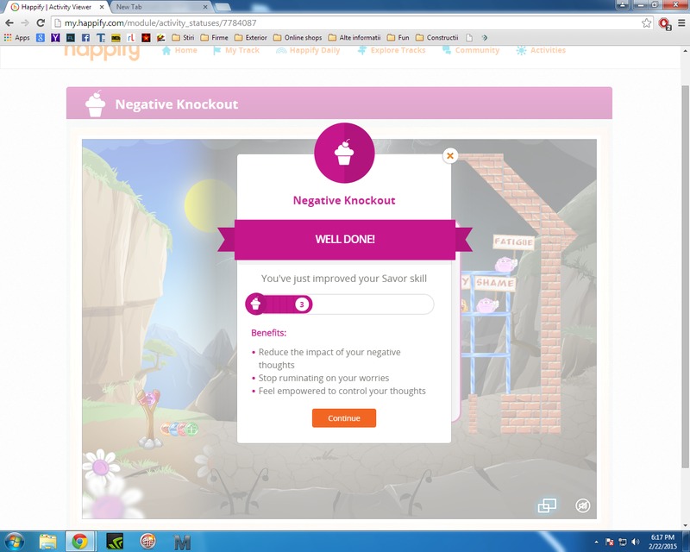Go to Explore Tracks

(x=392, y=50)
